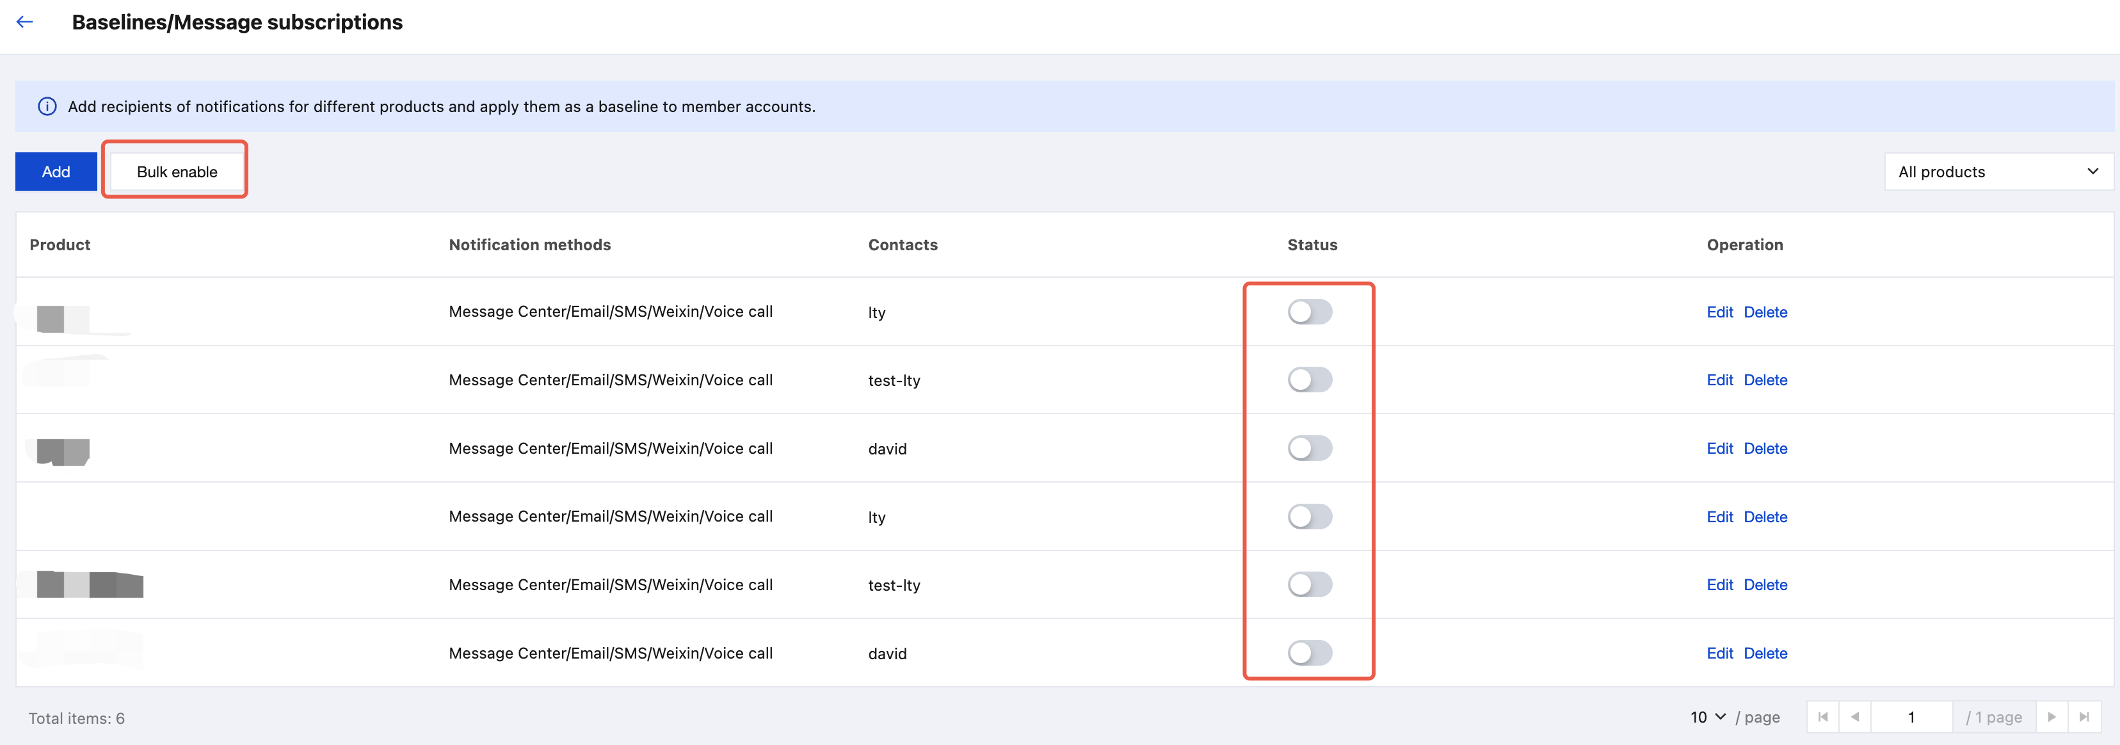Image resolution: width=2120 pixels, height=745 pixels.
Task: Go to first page pagination icon
Action: pyautogui.click(x=1822, y=717)
